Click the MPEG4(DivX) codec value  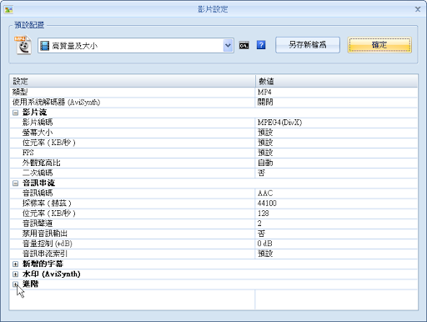pos(279,123)
